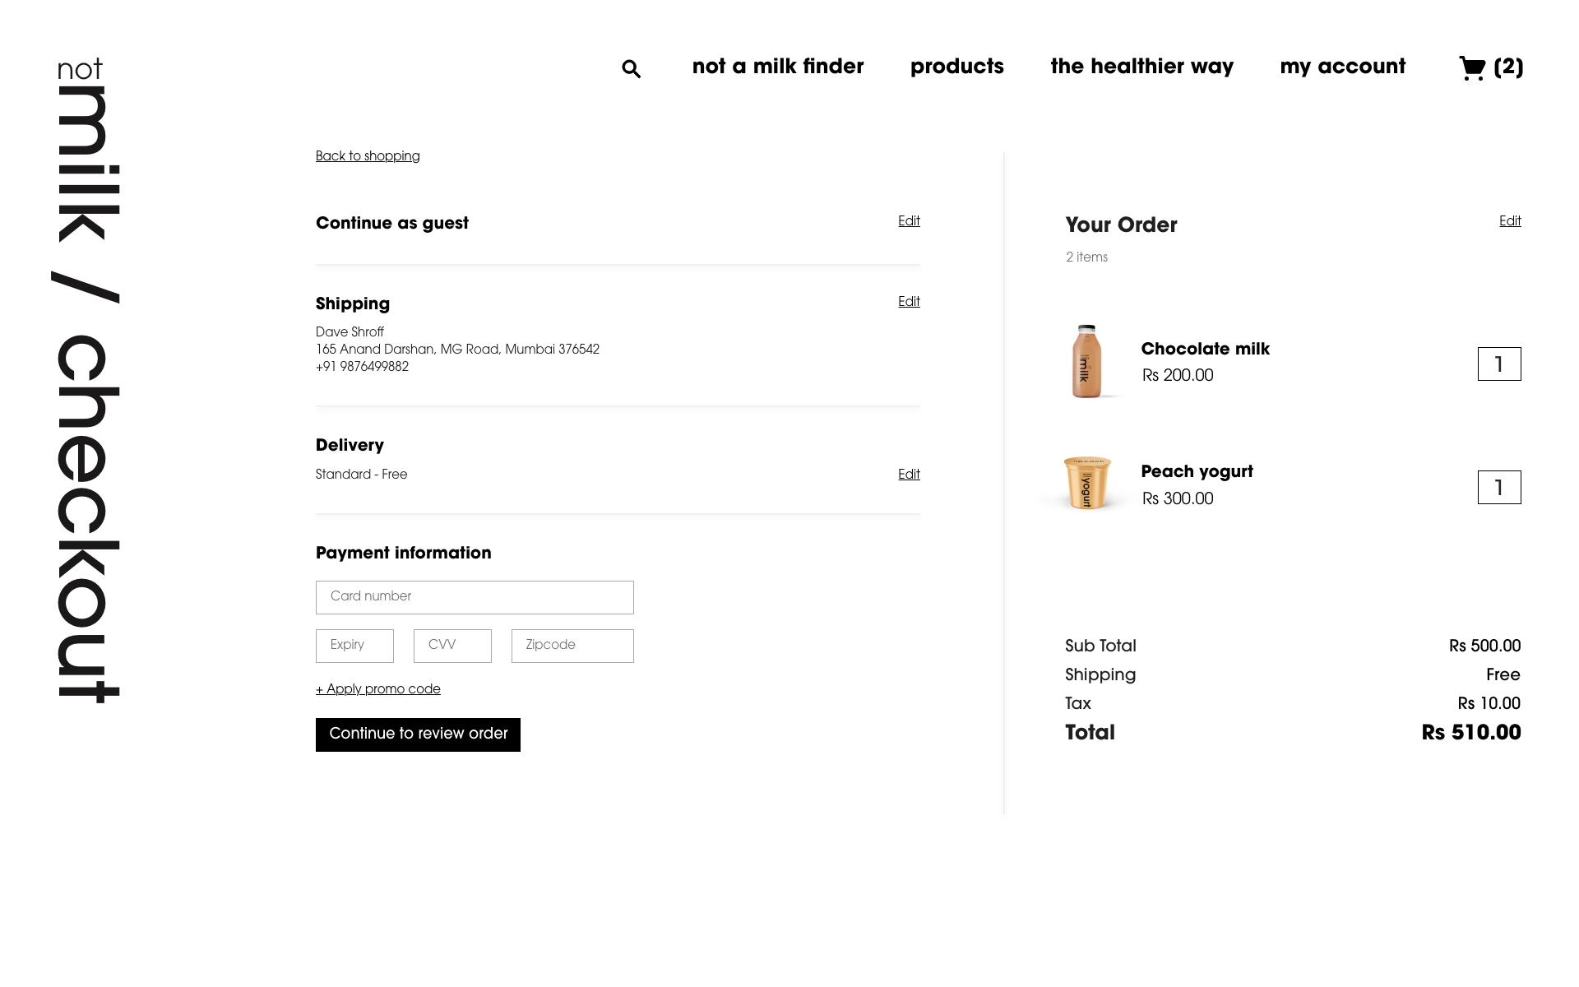Follow the Back to shopping link
1579x987 pixels.
(368, 156)
